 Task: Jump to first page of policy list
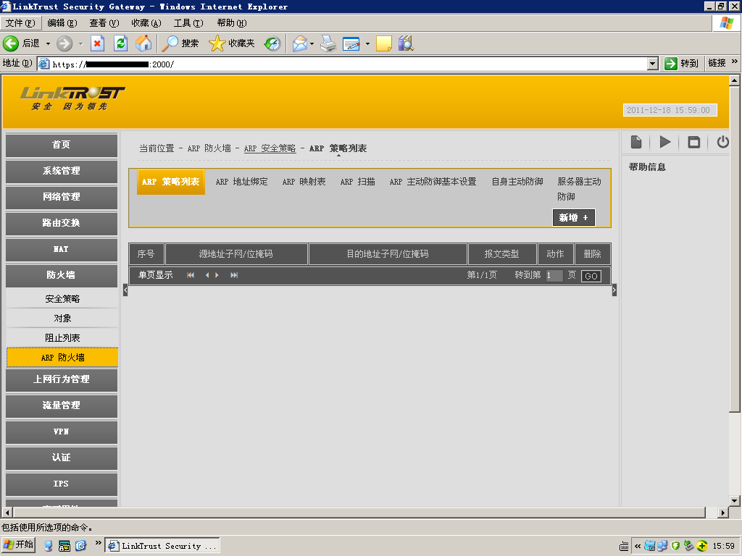click(191, 275)
